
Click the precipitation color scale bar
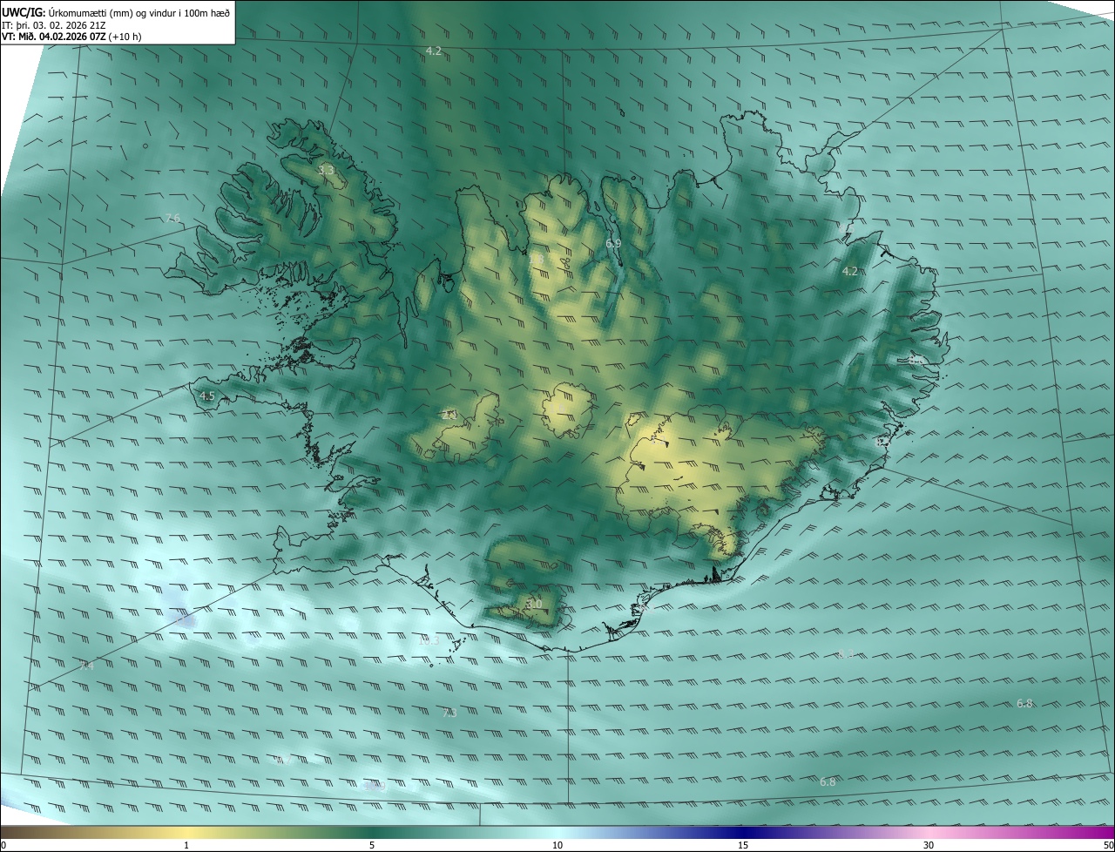tap(557, 832)
